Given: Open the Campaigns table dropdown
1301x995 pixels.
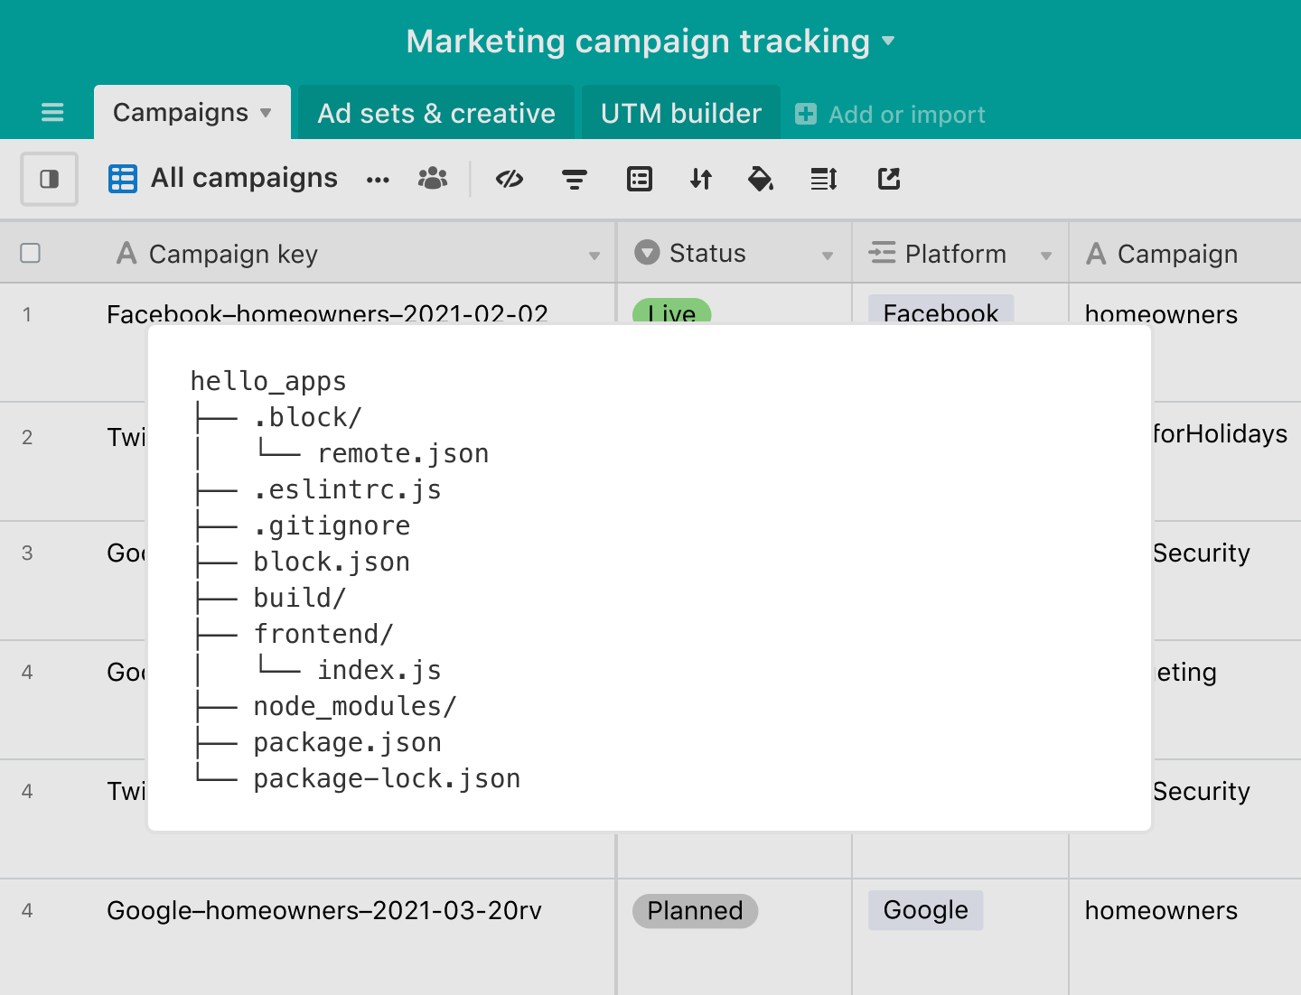Looking at the screenshot, I should [265, 112].
